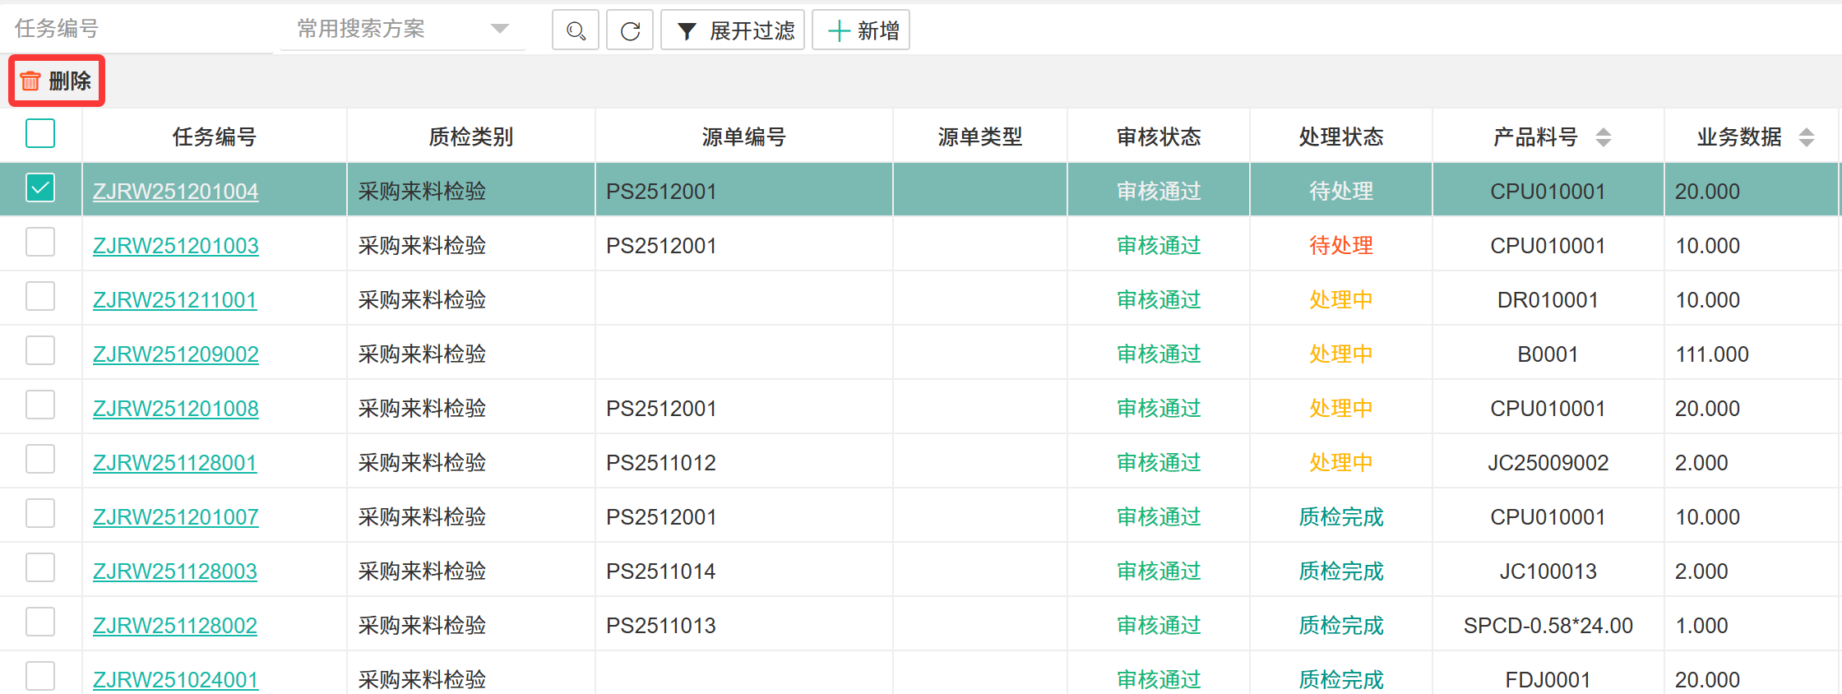This screenshot has height=694, width=1842.
Task: Click the 审核状态 column header
Action: tap(1158, 136)
